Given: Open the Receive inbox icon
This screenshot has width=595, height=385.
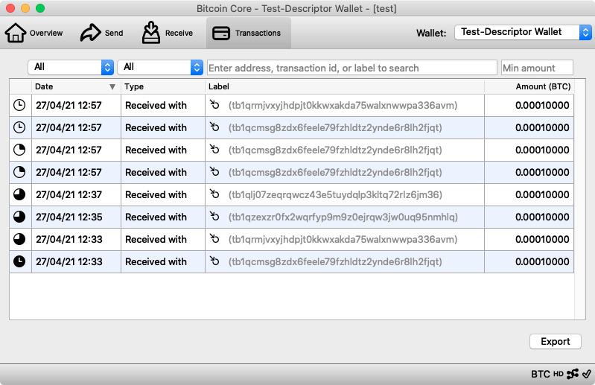Looking at the screenshot, I should [151, 33].
